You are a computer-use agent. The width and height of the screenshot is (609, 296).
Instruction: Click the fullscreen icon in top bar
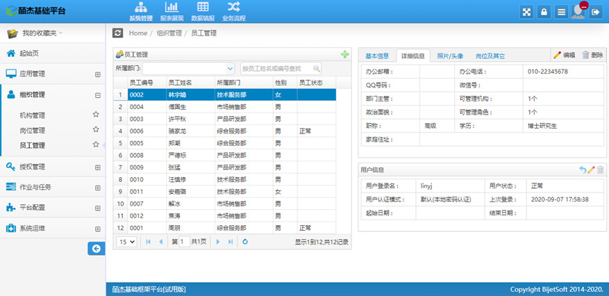pyautogui.click(x=527, y=12)
